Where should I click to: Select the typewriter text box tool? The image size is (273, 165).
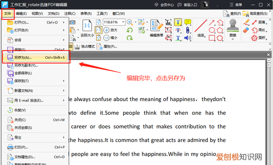pyautogui.click(x=168, y=22)
